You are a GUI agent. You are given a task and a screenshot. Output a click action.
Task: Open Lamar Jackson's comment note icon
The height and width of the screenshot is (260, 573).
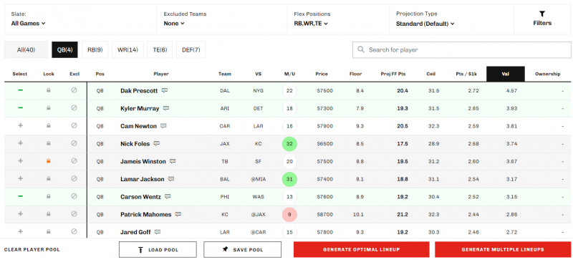click(171, 179)
